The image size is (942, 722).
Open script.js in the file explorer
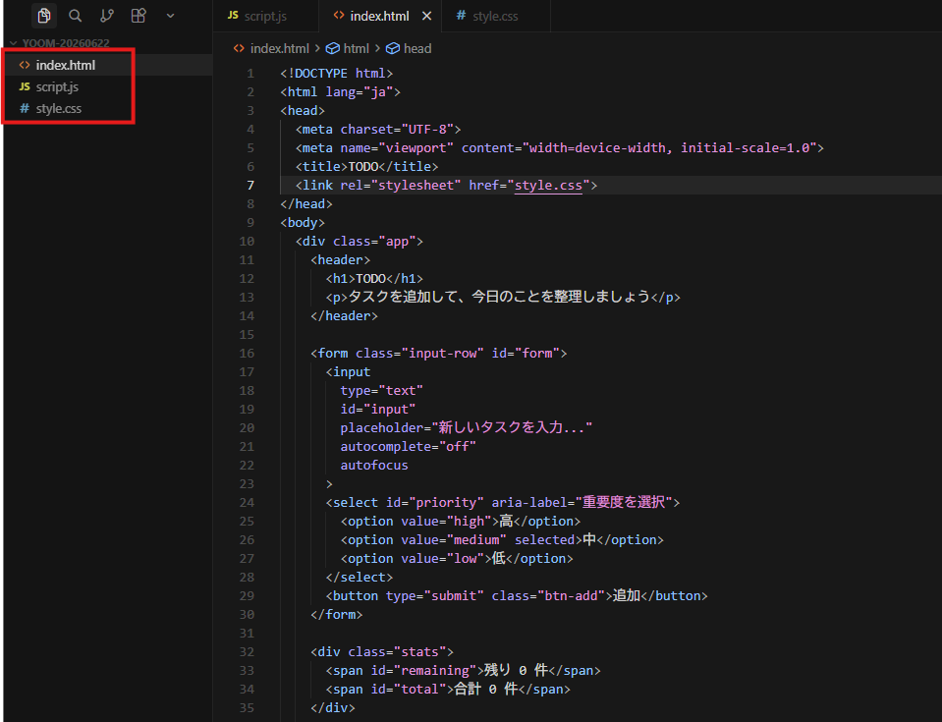pyautogui.click(x=108, y=86)
